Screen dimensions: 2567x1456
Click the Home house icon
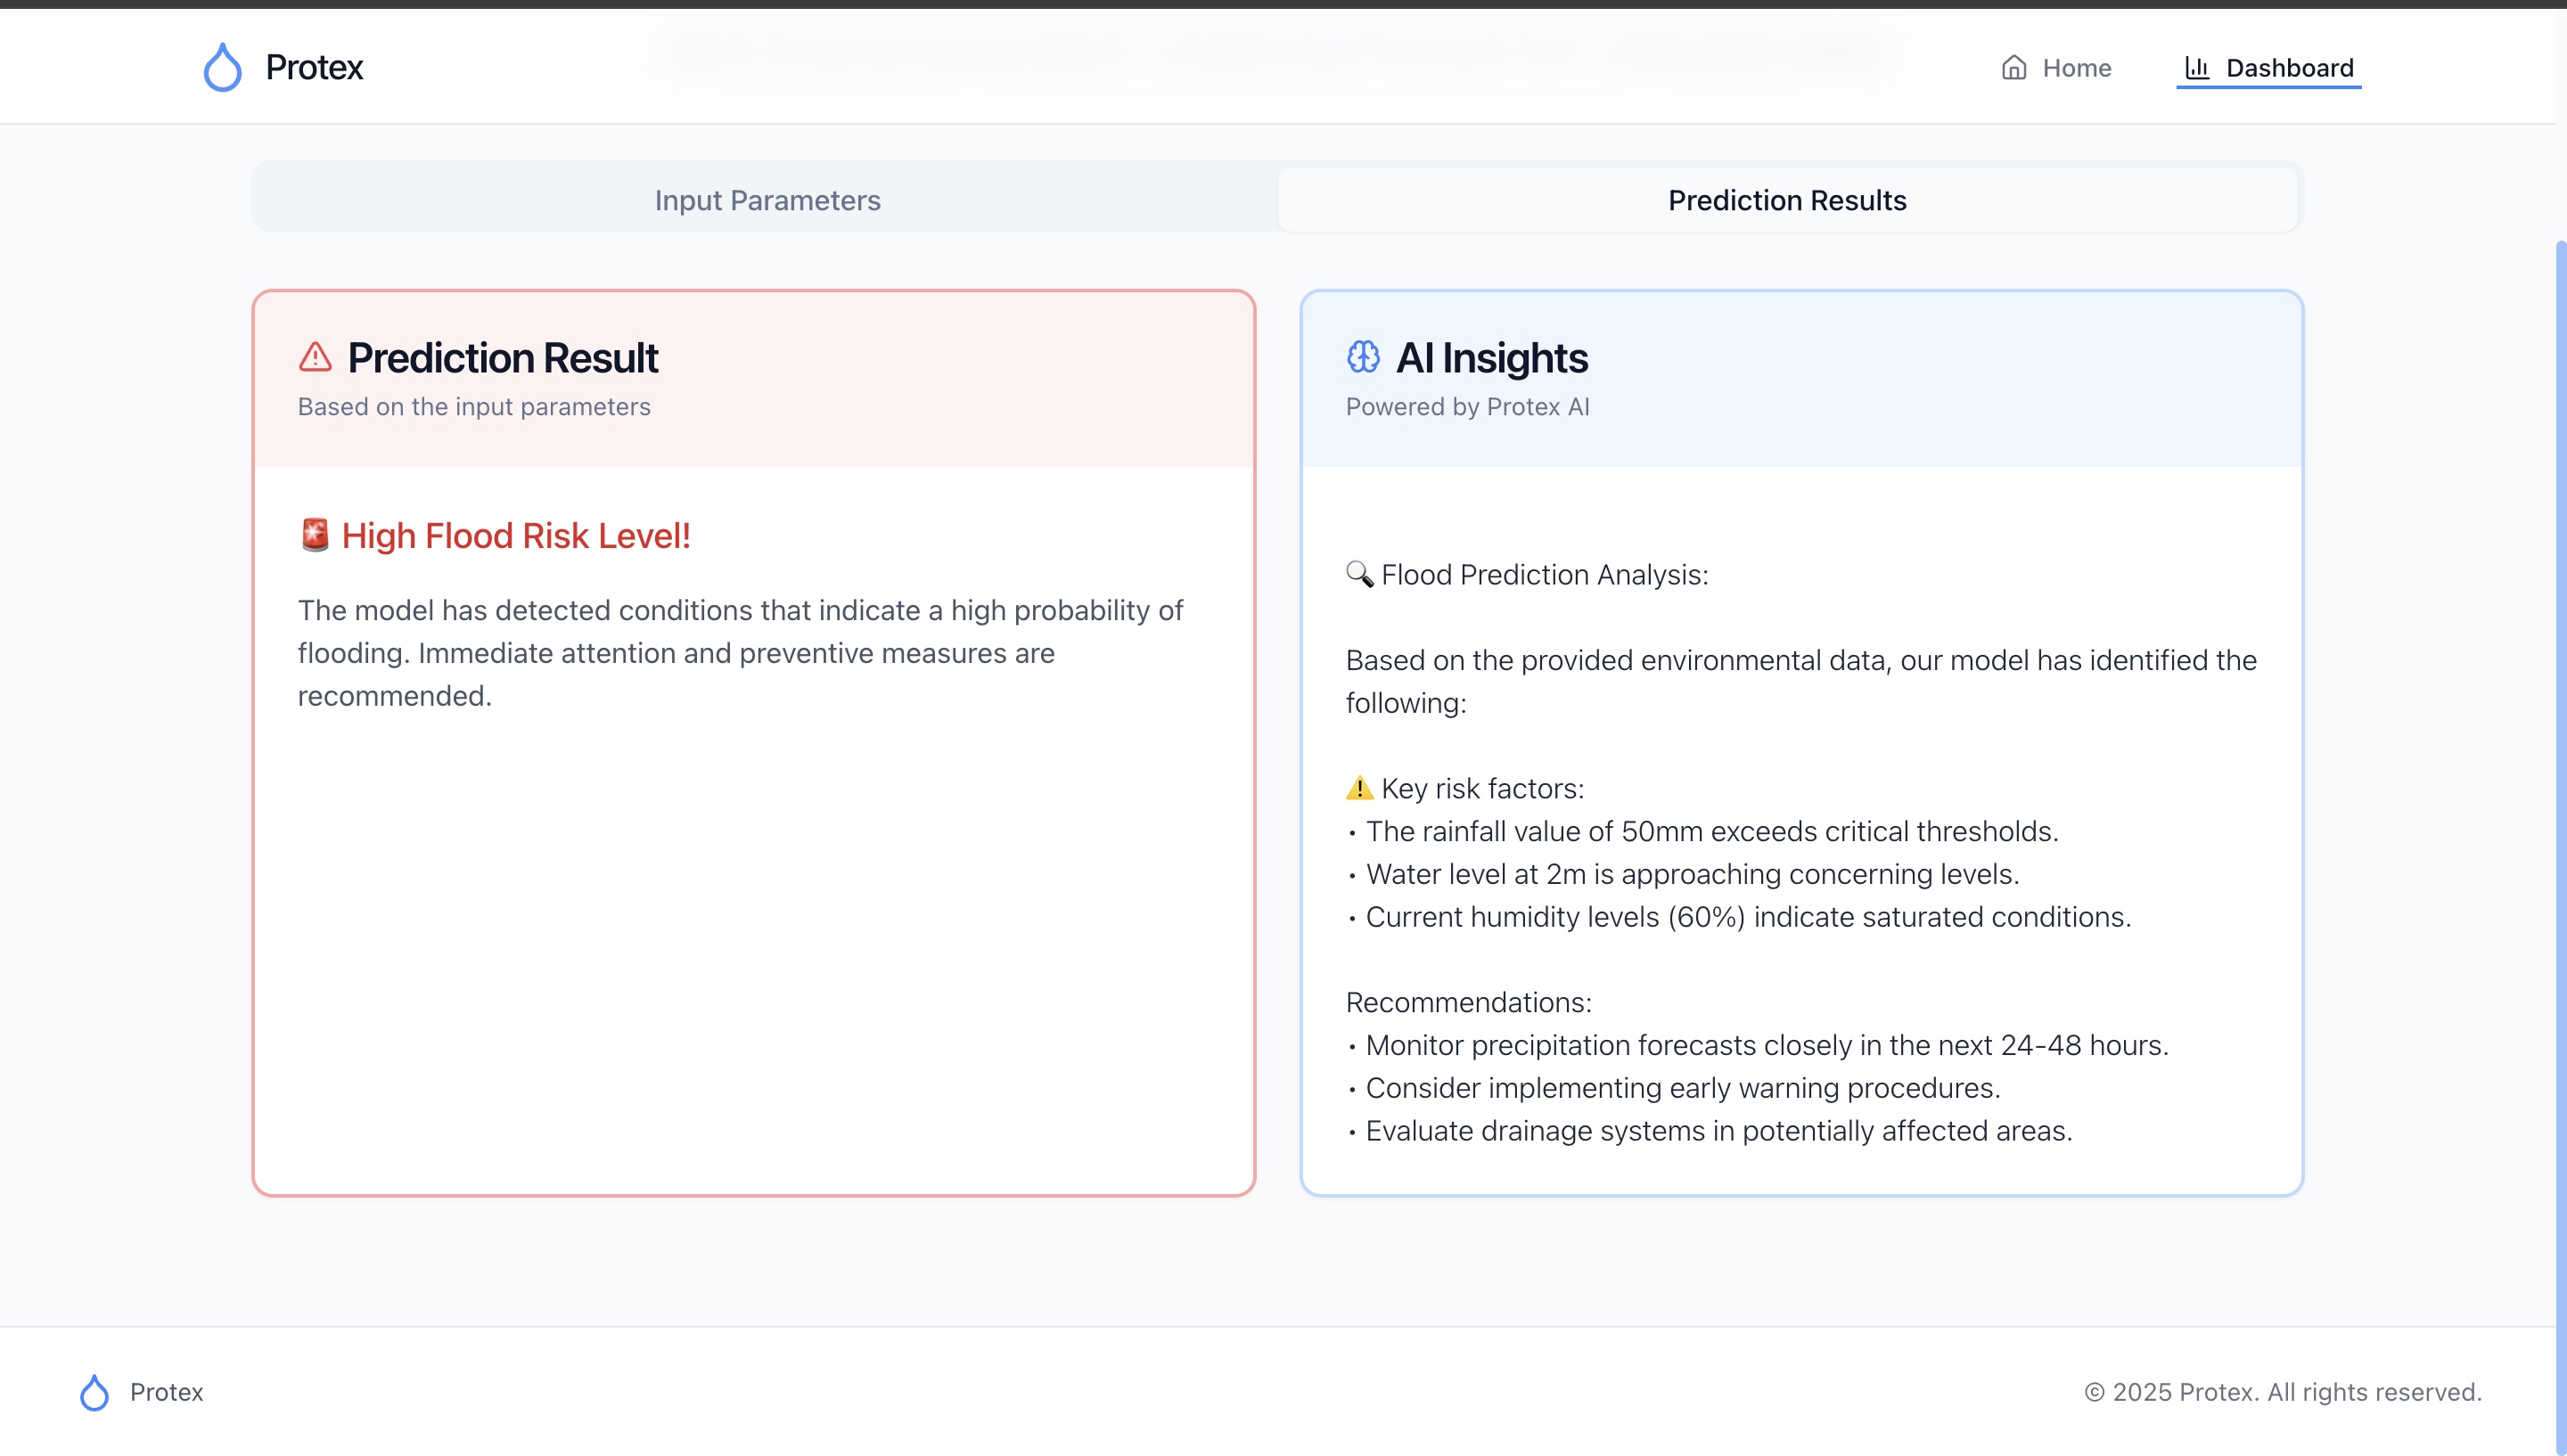[x=2014, y=67]
